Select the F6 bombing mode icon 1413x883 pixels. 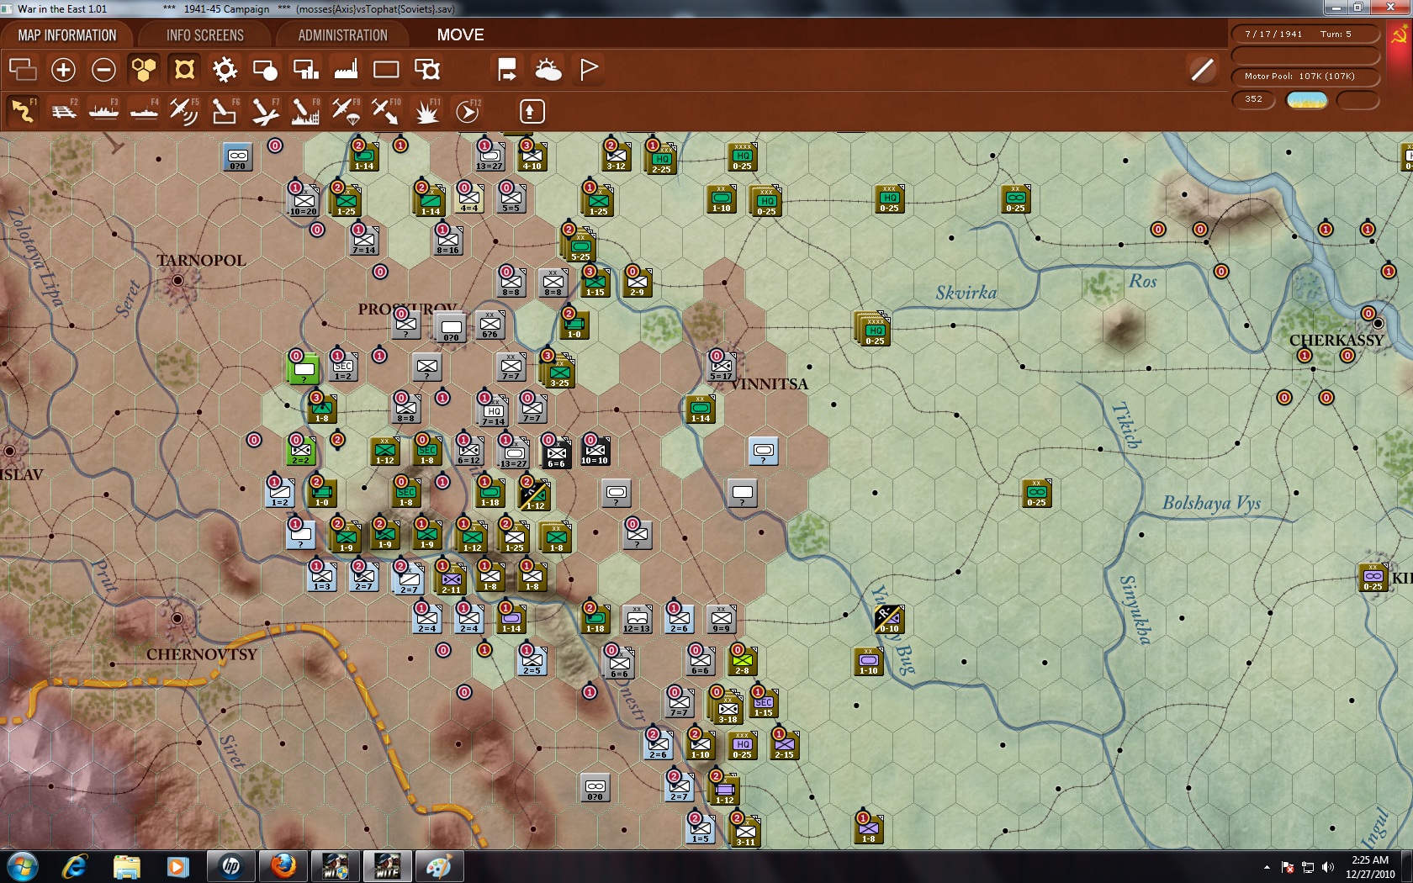(225, 111)
